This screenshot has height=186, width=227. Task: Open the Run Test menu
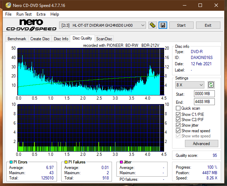coord(24,14)
